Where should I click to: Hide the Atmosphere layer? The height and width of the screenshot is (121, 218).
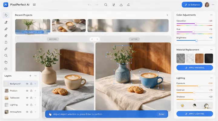coord(27,112)
